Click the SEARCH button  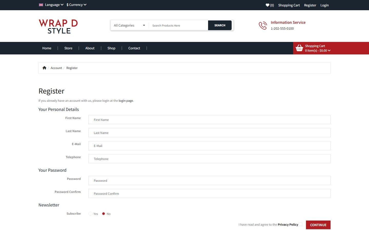pyautogui.click(x=220, y=25)
